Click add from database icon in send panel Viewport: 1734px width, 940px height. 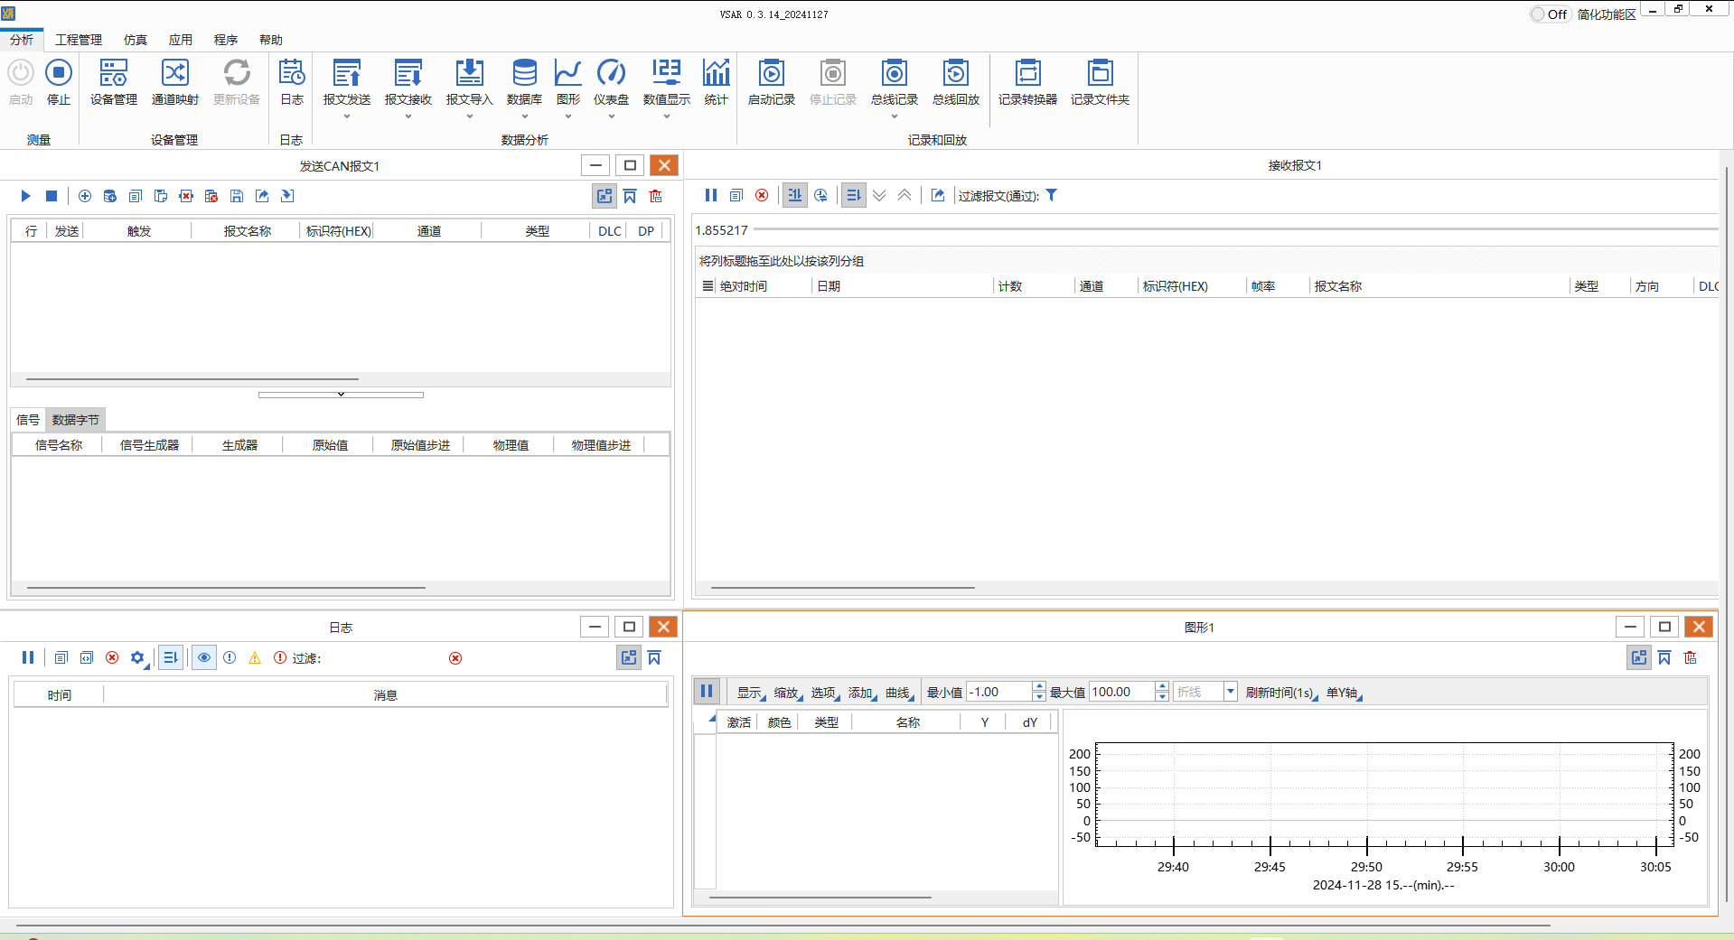tap(110, 196)
